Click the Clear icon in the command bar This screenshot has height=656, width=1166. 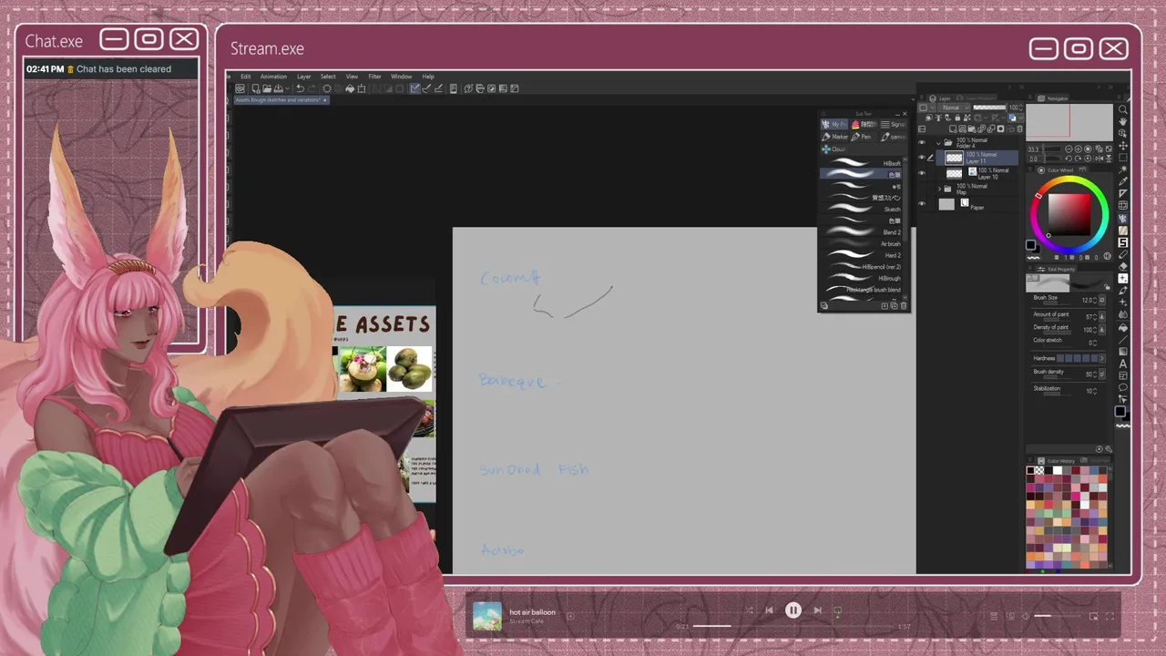tap(327, 88)
